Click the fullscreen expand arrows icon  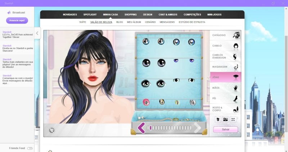233,120
